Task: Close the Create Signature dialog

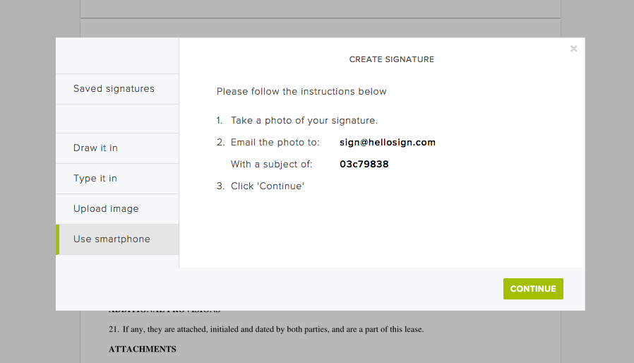Action: tap(573, 49)
